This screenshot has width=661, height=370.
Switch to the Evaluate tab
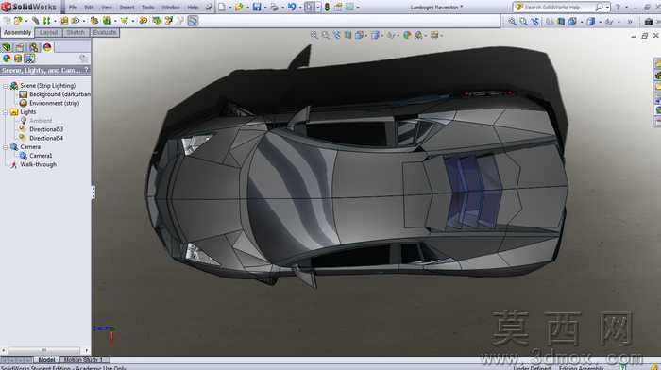click(105, 32)
